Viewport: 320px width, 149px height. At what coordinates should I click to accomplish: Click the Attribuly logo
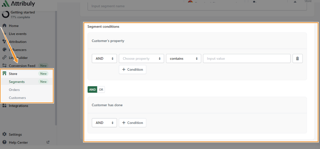[x=18, y=4]
